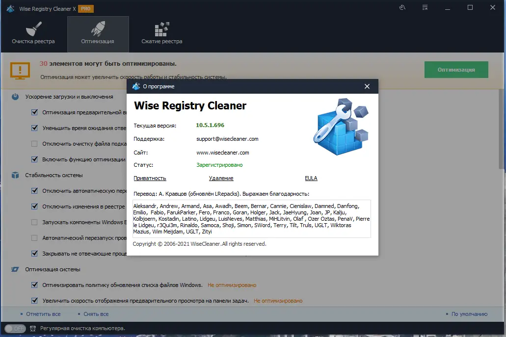Image resolution: width=506 pixels, height=337 pixels.
Task: Click the blue registry cube logo image
Action: tap(341, 127)
